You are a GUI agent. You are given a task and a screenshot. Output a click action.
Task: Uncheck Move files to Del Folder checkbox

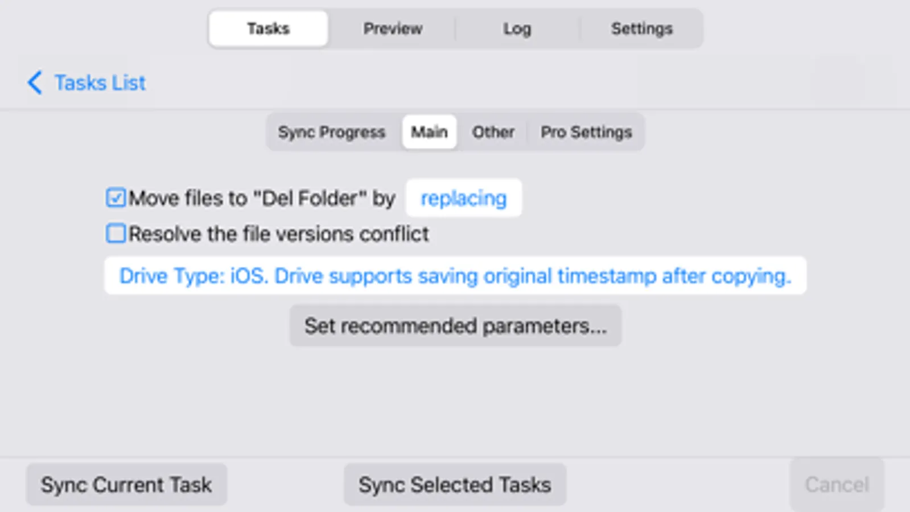[116, 198]
